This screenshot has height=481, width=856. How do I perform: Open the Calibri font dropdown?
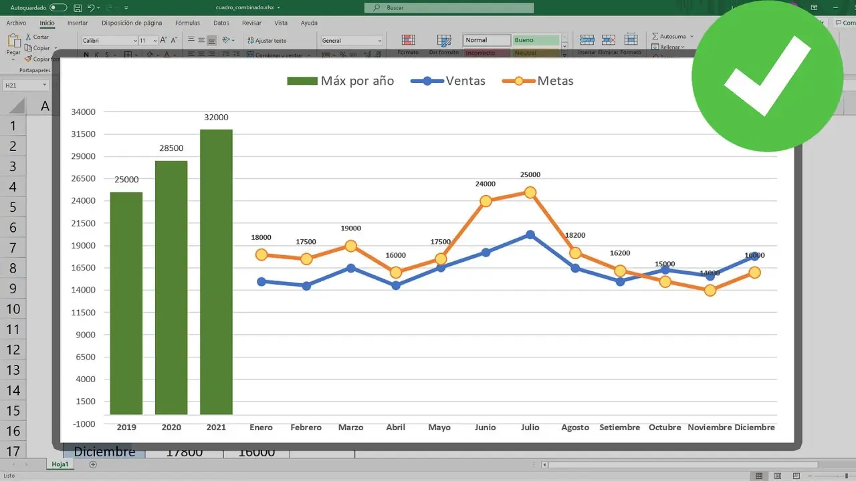click(x=134, y=40)
